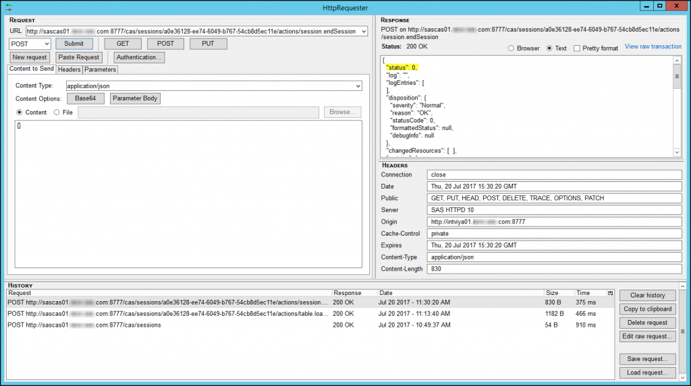Expand the Content Type dropdown

point(358,86)
